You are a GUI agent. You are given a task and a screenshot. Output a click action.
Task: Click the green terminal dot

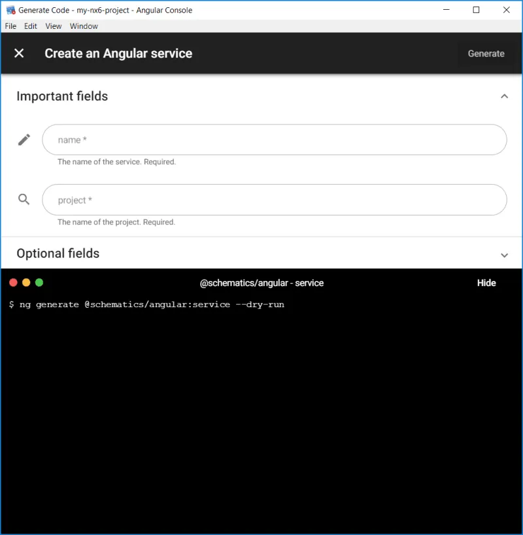pyautogui.click(x=39, y=282)
